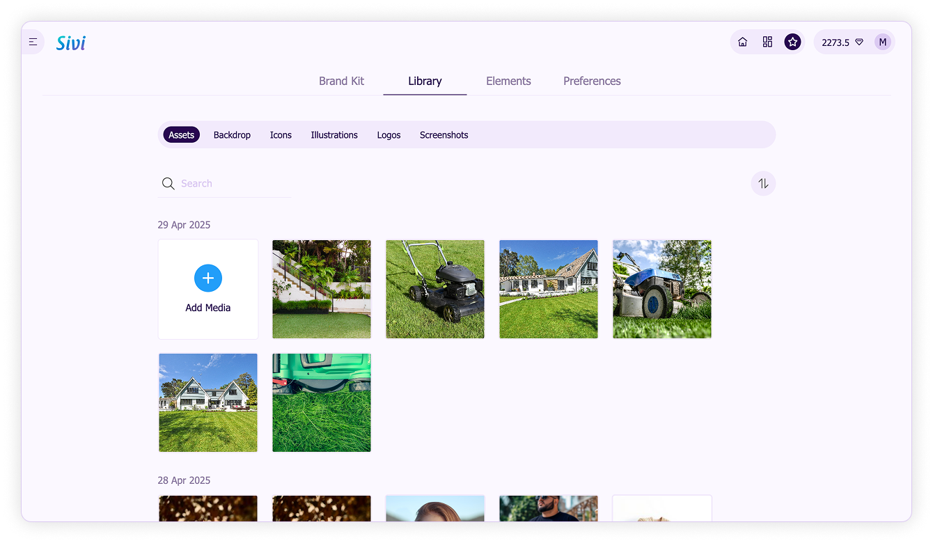
Task: Filter library by Illustrations
Action: point(334,135)
